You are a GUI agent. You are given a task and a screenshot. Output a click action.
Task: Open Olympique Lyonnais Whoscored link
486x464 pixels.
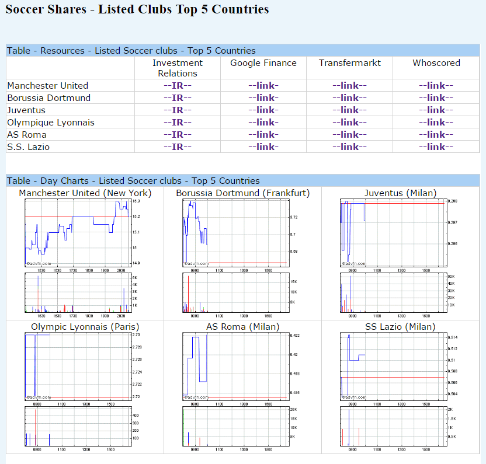(x=436, y=123)
